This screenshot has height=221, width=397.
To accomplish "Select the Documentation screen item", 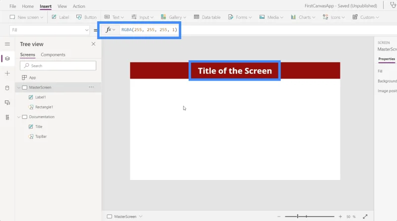I will coord(42,117).
